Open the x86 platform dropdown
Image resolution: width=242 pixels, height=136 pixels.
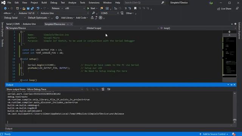click(75, 8)
